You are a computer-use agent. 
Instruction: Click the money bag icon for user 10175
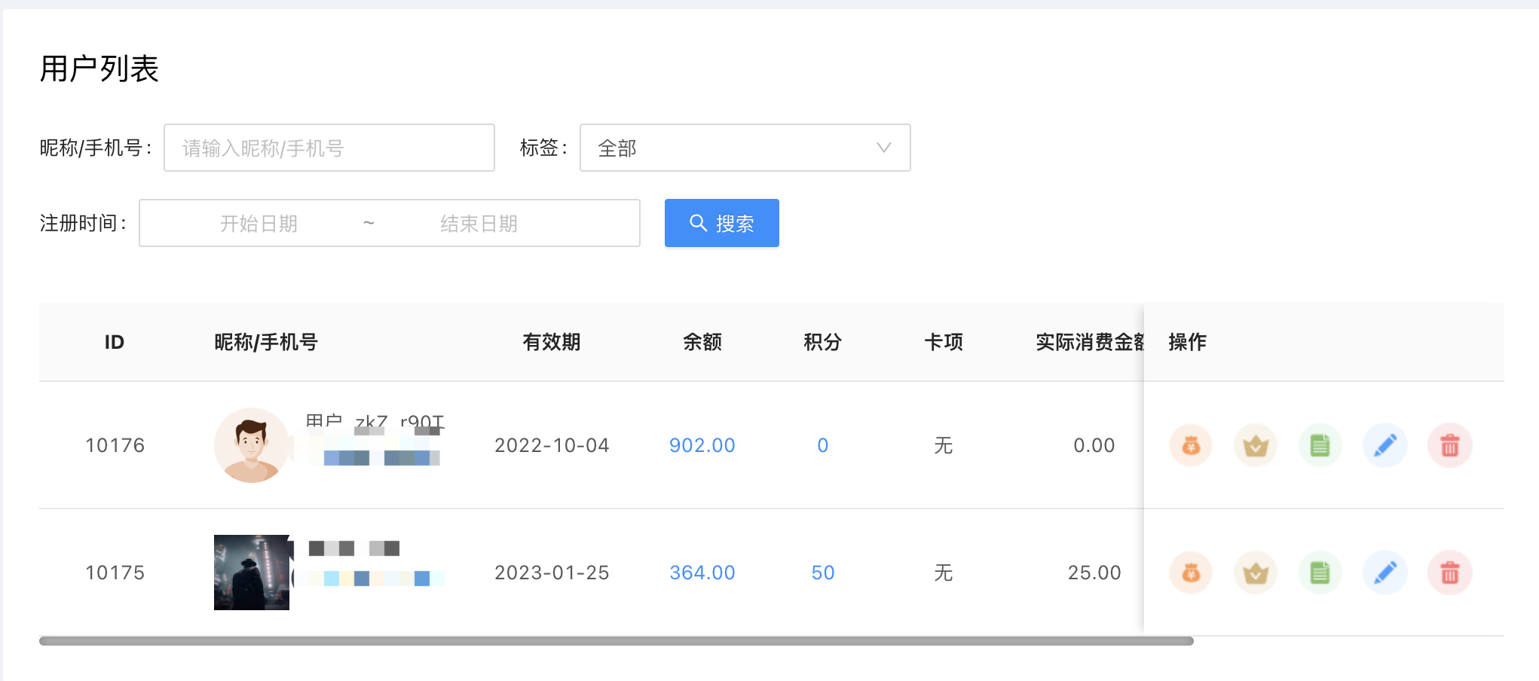tap(1191, 573)
